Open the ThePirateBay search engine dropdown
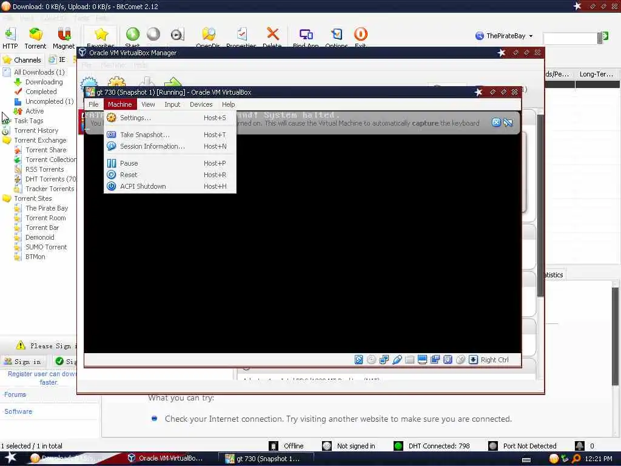 531,36
